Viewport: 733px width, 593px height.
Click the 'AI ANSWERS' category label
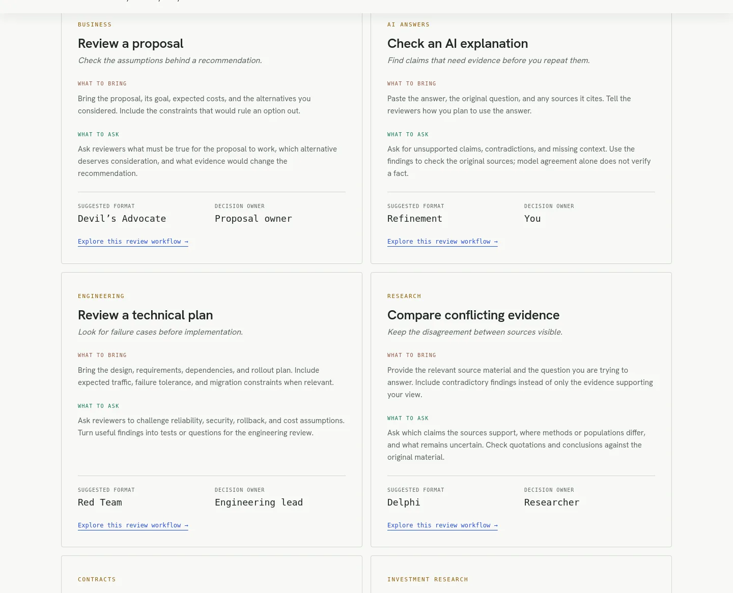(x=408, y=24)
